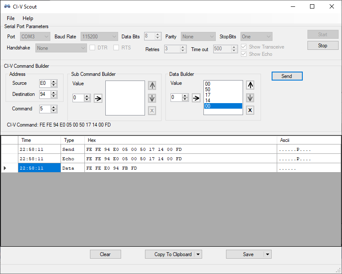Click the Send button

click(287, 76)
